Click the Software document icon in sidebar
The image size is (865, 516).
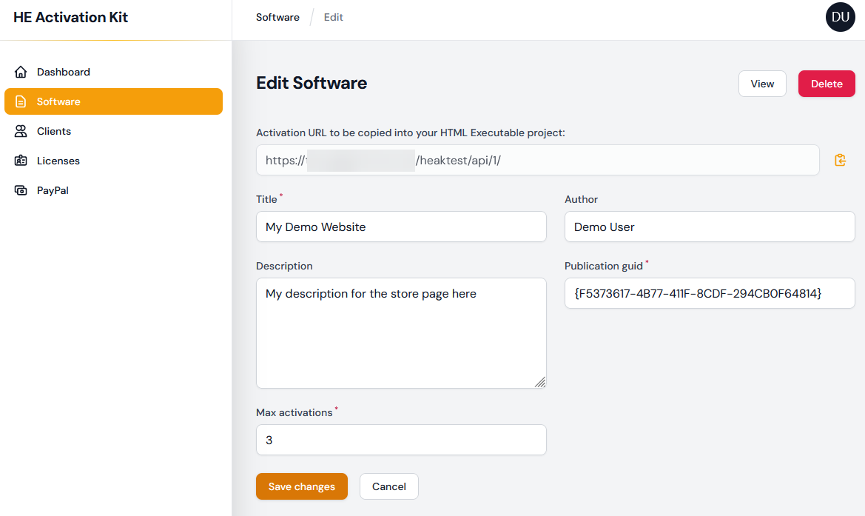(21, 101)
